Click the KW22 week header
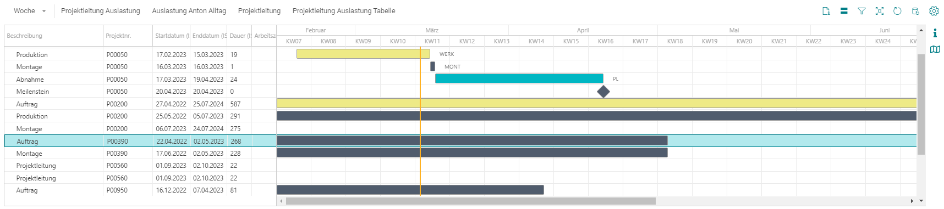This screenshot has width=944, height=209. 814,41
